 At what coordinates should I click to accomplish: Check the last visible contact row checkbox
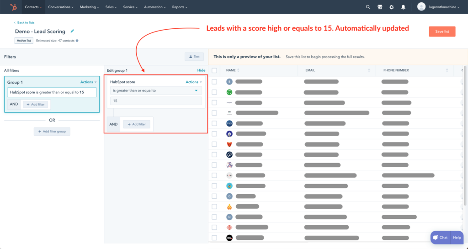coord(214,238)
